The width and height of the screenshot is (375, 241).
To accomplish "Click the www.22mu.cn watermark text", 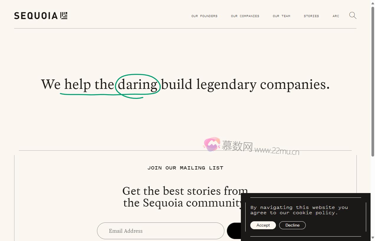I will 277,151.
